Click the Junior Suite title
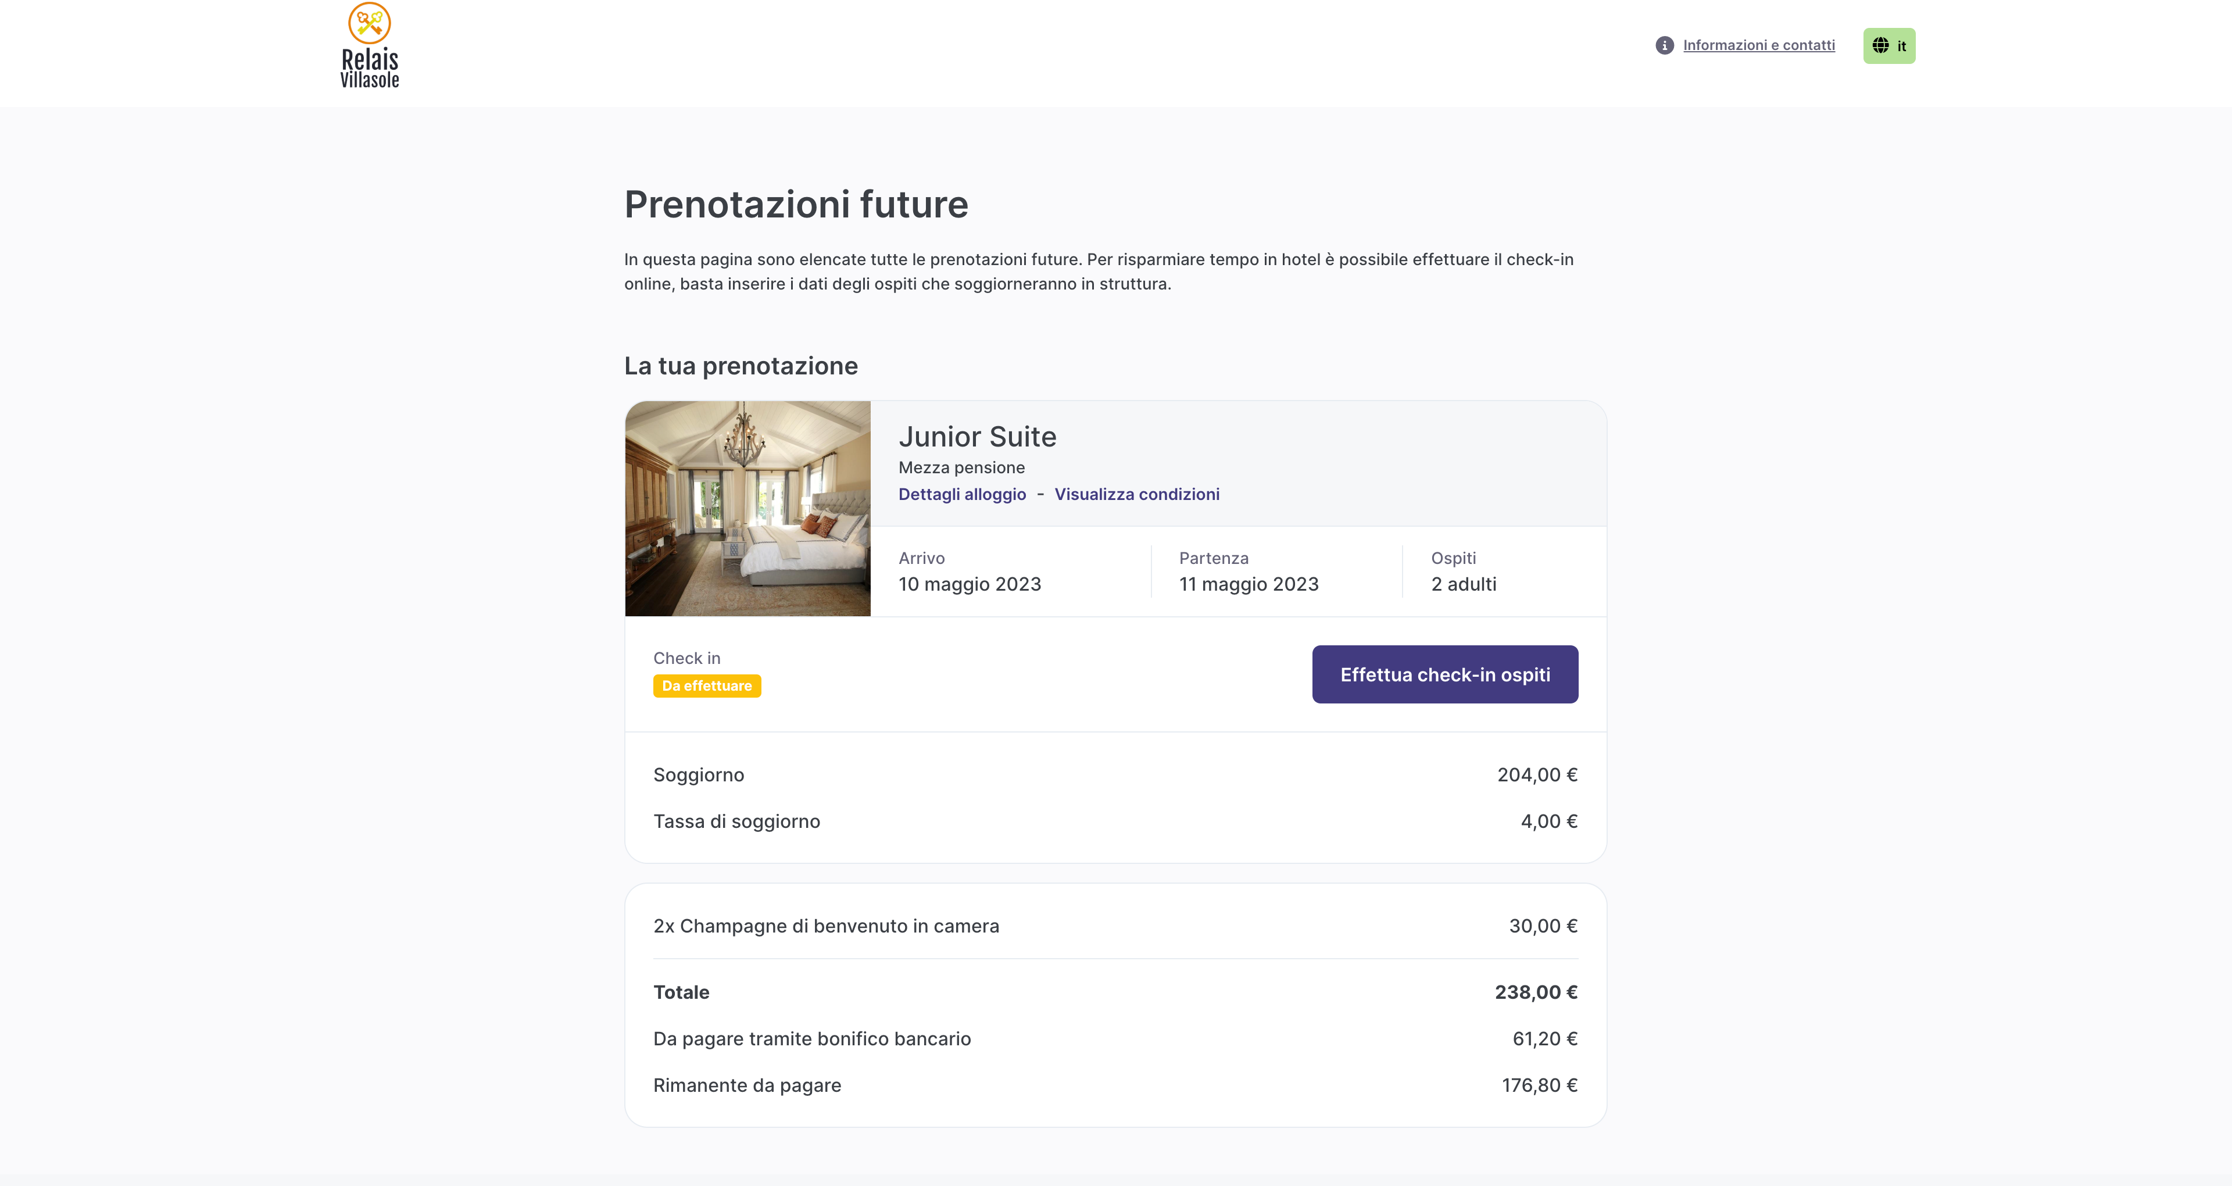The image size is (2232, 1186). (977, 437)
